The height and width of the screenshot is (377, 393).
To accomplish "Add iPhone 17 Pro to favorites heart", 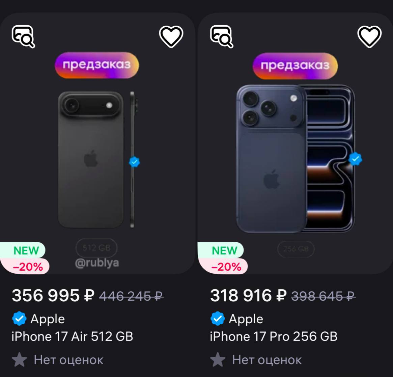I will [x=369, y=37].
